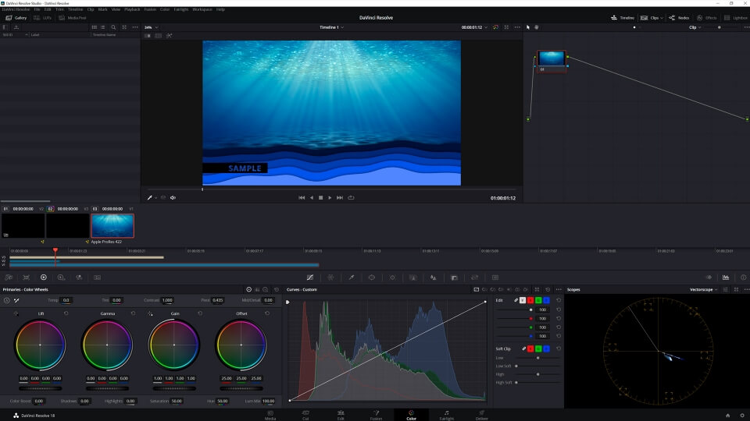The image size is (750, 421).
Task: Reset all primaries color wheels
Action: point(276,290)
